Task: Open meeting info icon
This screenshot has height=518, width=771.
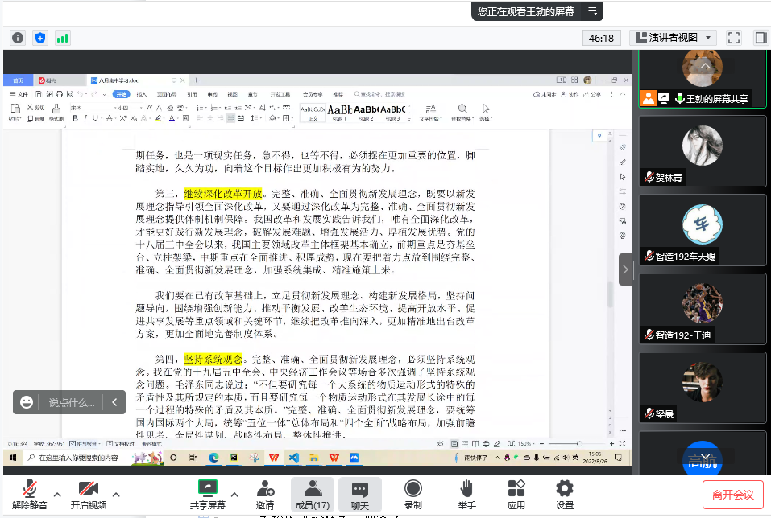Action: pos(18,38)
